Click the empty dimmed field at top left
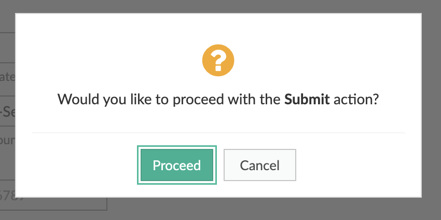 pyautogui.click(x=7, y=47)
